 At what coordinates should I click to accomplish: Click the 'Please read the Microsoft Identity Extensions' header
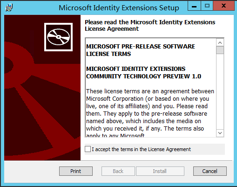click(150, 22)
